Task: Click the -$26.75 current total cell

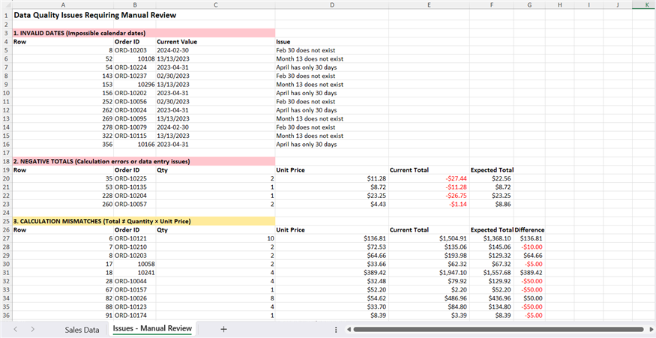Action: (x=456, y=196)
